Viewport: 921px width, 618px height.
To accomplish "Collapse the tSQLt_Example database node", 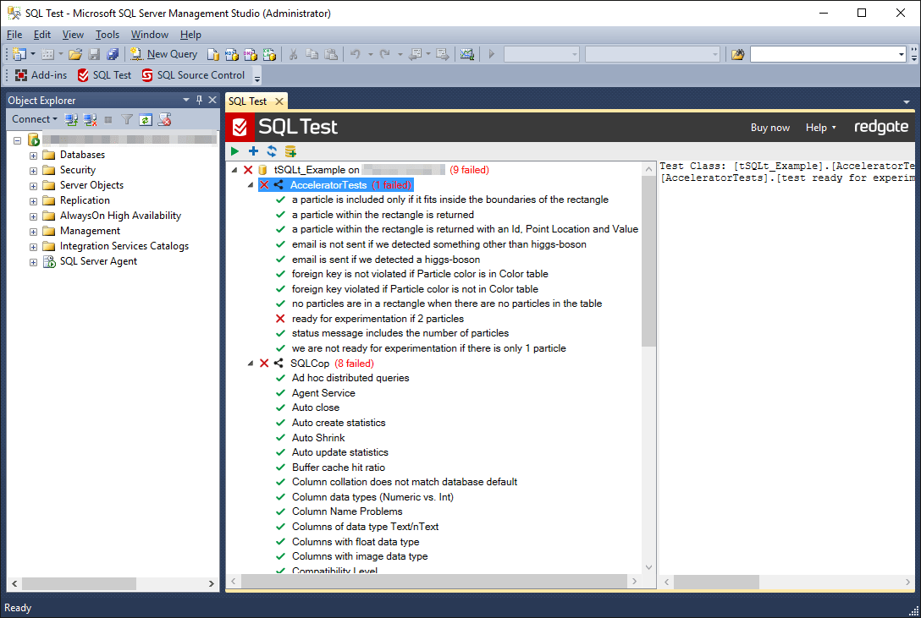I will (234, 170).
